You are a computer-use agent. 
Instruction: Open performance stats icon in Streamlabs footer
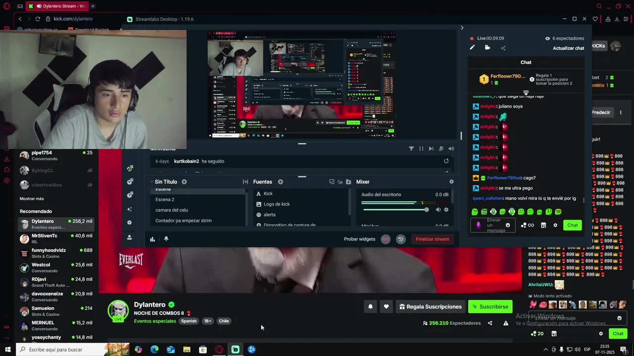(x=153, y=239)
